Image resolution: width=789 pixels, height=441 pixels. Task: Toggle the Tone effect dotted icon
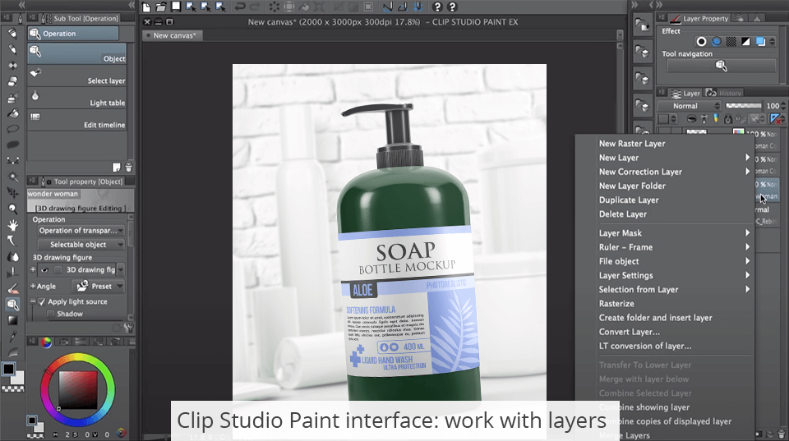(731, 41)
